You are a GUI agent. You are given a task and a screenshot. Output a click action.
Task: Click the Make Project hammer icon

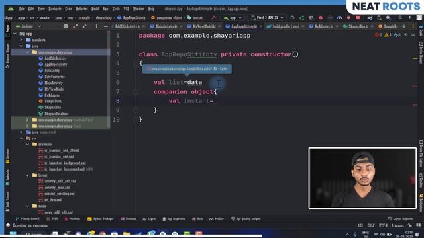click(213, 18)
